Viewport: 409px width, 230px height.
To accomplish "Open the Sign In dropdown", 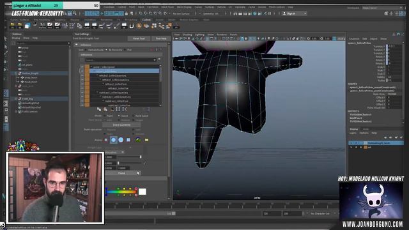I will click(x=295, y=13).
